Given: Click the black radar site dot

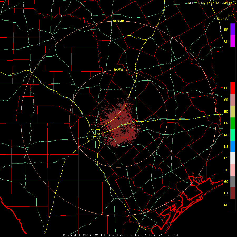Looking at the screenshot, I should click(118, 118).
